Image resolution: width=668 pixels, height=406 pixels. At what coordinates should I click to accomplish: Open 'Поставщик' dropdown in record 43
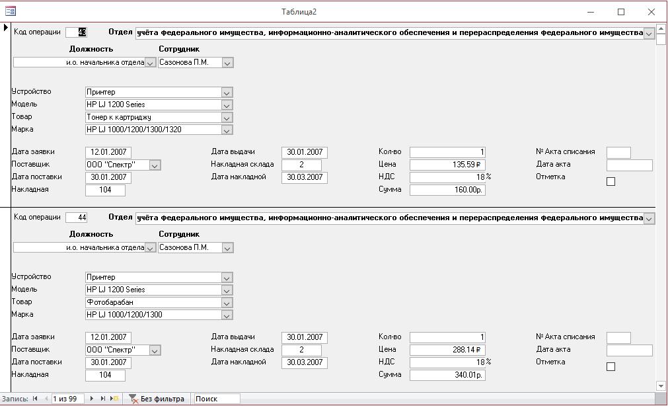pos(155,165)
